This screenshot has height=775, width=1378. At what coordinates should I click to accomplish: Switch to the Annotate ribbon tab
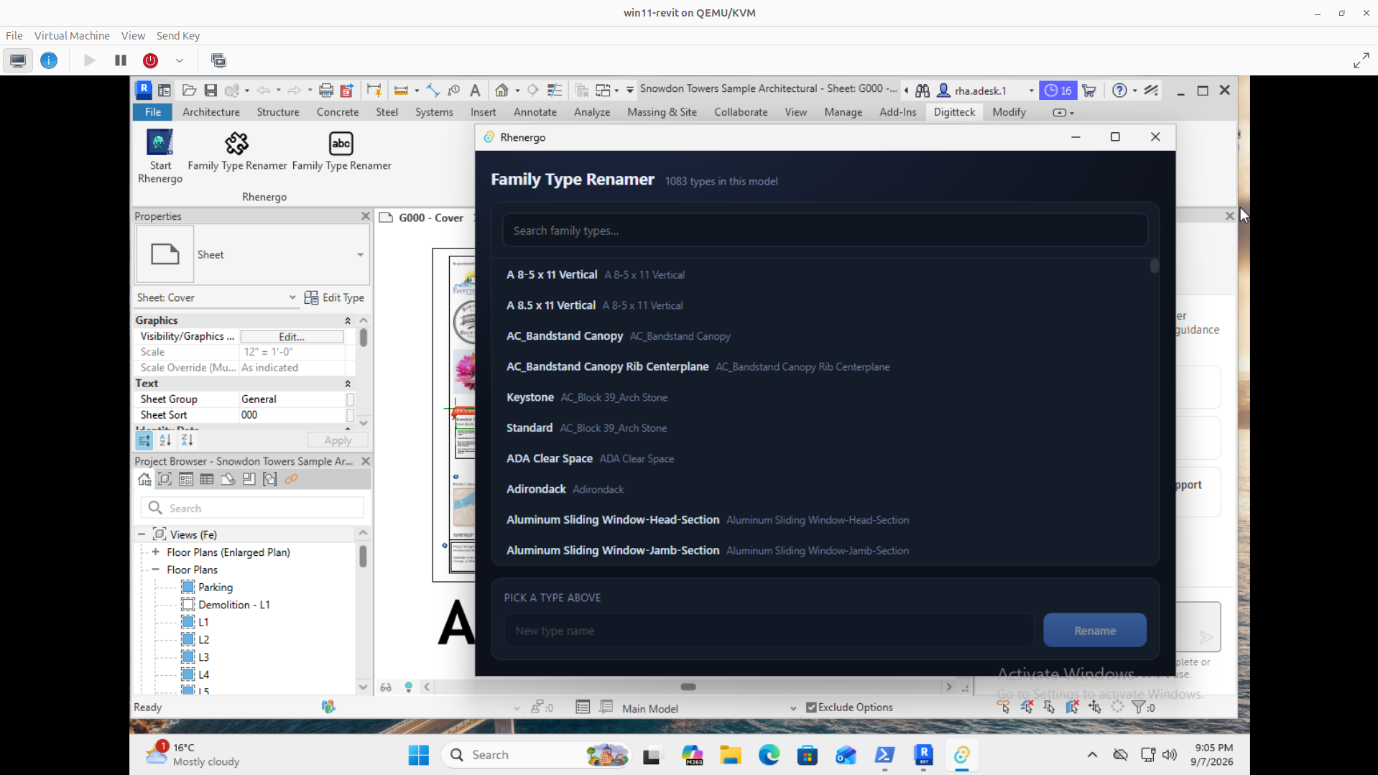pos(535,112)
